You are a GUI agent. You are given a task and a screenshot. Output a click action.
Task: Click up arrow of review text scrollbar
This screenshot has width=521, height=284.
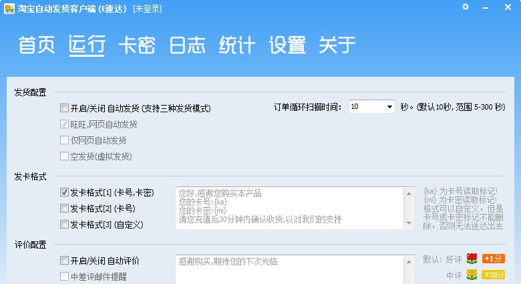tap(409, 262)
